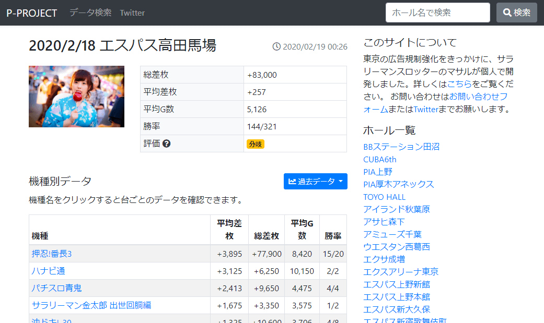Open the サラリーマン金太郎 出世回胴編 link
The width and height of the screenshot is (544, 323).
[x=91, y=305]
